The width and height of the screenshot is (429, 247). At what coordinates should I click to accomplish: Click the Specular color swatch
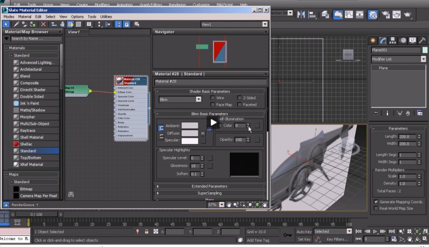click(190, 141)
